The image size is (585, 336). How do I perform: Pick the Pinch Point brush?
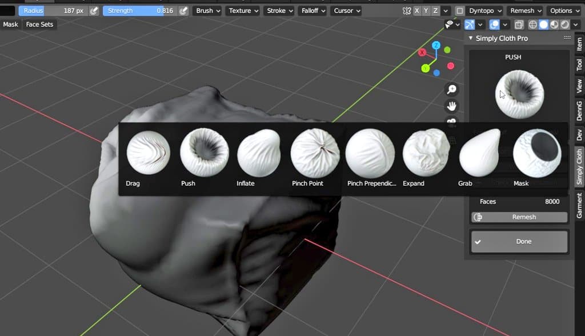[x=315, y=153]
